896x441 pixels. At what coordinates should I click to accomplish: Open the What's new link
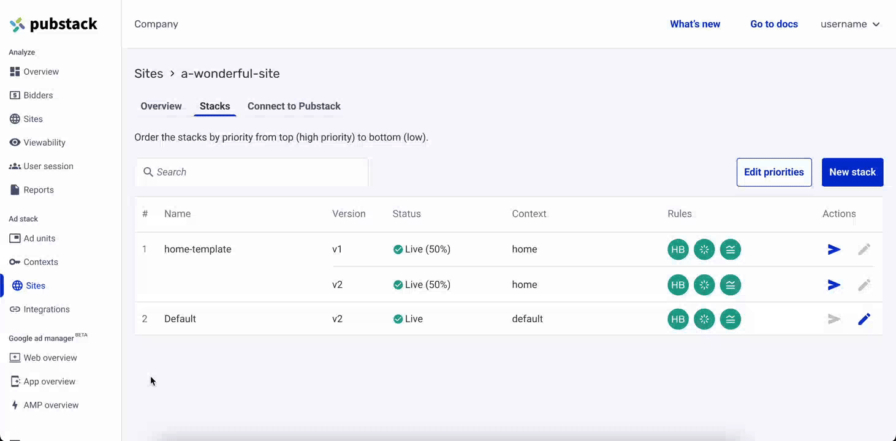click(695, 24)
